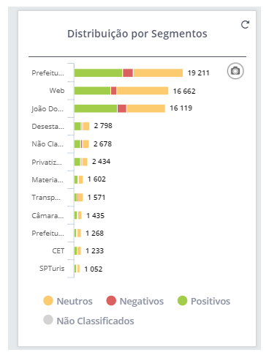269x358 pixels.
Task: Click the green Positivos legend circle
Action: click(182, 300)
